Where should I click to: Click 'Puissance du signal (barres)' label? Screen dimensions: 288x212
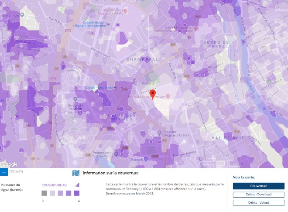coord(12,187)
